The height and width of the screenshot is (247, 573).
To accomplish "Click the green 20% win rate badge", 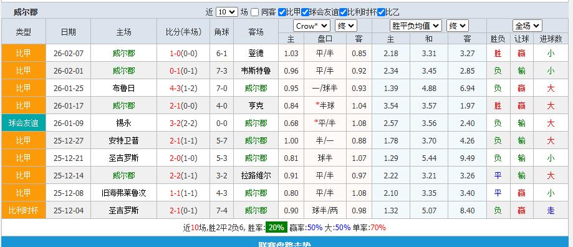I will [x=276, y=228].
